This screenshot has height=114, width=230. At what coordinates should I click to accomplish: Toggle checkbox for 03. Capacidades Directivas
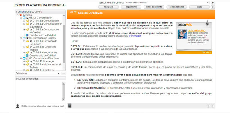point(27,59)
